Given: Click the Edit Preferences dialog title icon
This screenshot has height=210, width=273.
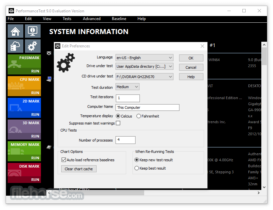Looking at the screenshot, I should click(x=58, y=46).
